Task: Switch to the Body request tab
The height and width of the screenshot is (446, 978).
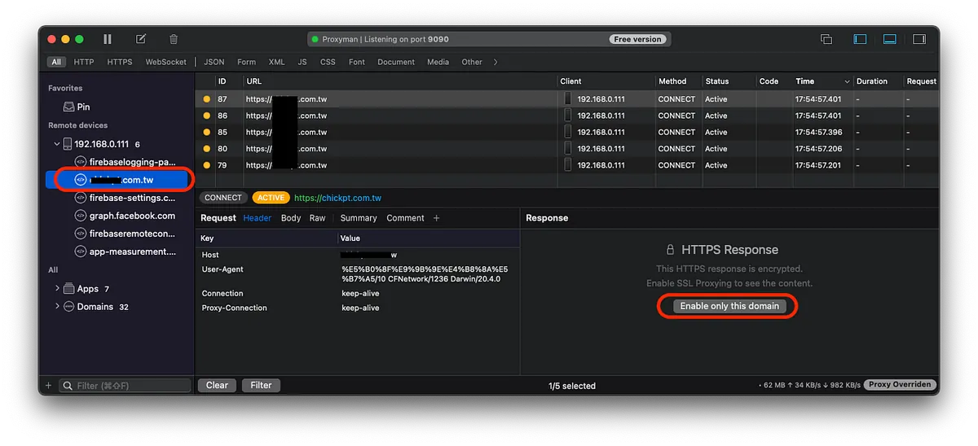Action: (x=290, y=218)
